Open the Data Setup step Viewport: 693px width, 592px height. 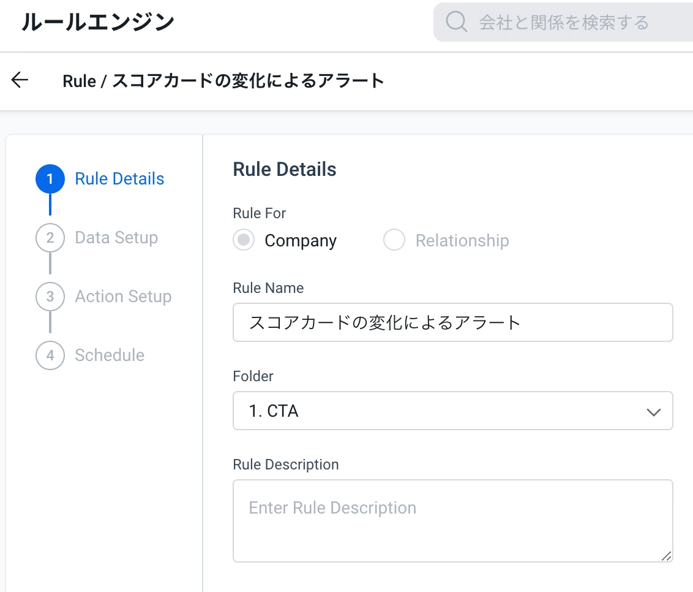coord(116,238)
